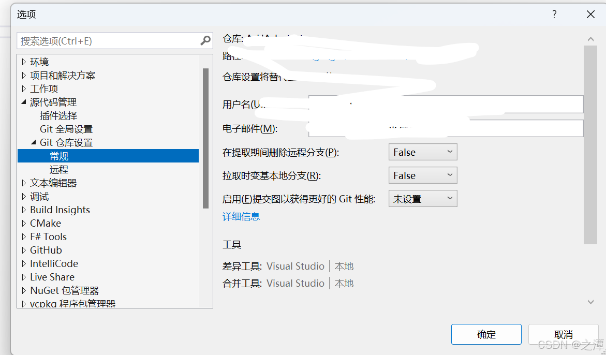Expand the GitHub options node
Viewport: 606px width, 355px height.
pyautogui.click(x=24, y=250)
